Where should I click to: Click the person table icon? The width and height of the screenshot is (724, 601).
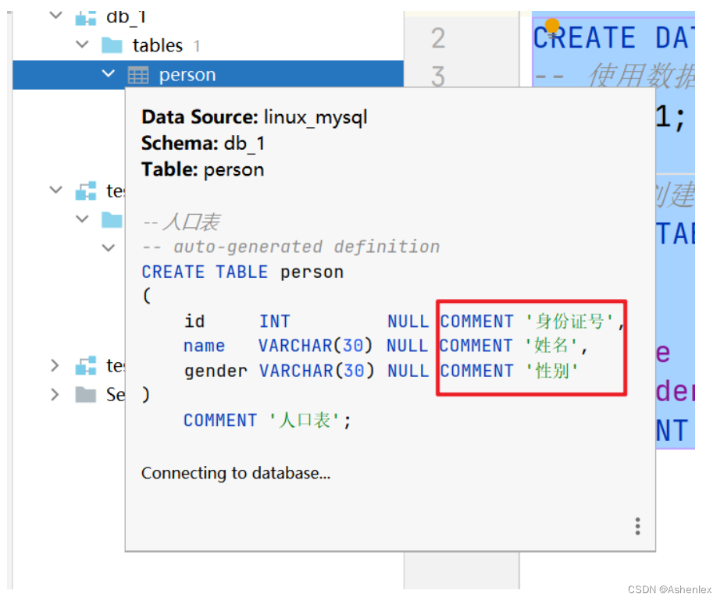139,74
